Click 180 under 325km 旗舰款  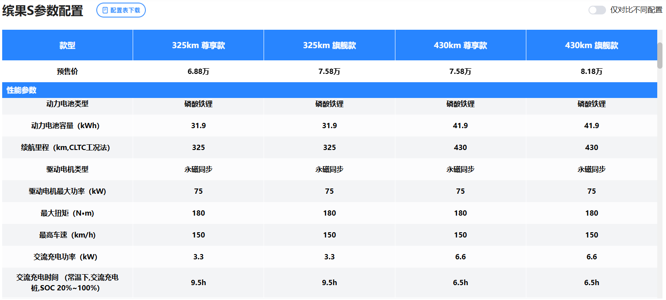point(329,213)
